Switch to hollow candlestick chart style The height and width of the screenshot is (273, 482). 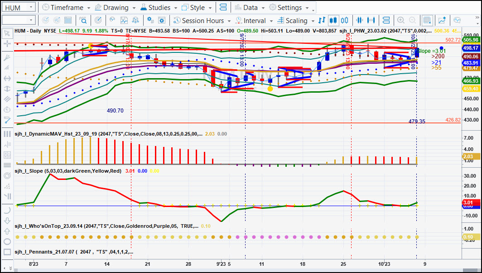[x=345, y=20]
